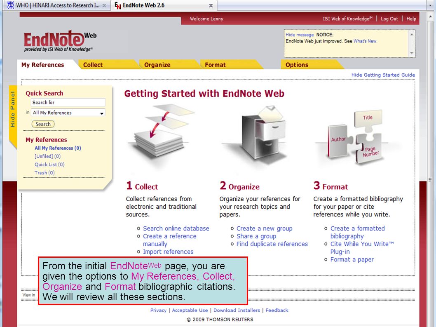This screenshot has height=327, width=436.
Task: Click the Log Out link
Action: tap(389, 19)
